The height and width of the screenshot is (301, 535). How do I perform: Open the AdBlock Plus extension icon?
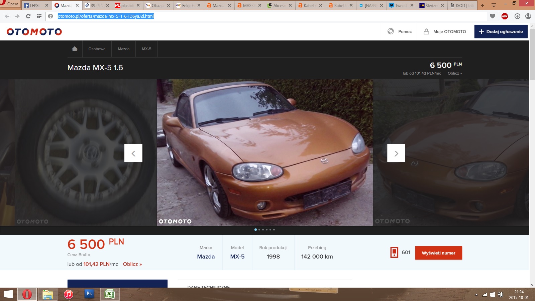pyautogui.click(x=505, y=16)
